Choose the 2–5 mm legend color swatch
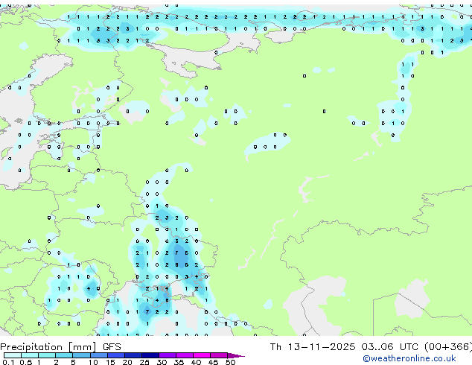Screen dimensions: 472x365 pos(64,355)
